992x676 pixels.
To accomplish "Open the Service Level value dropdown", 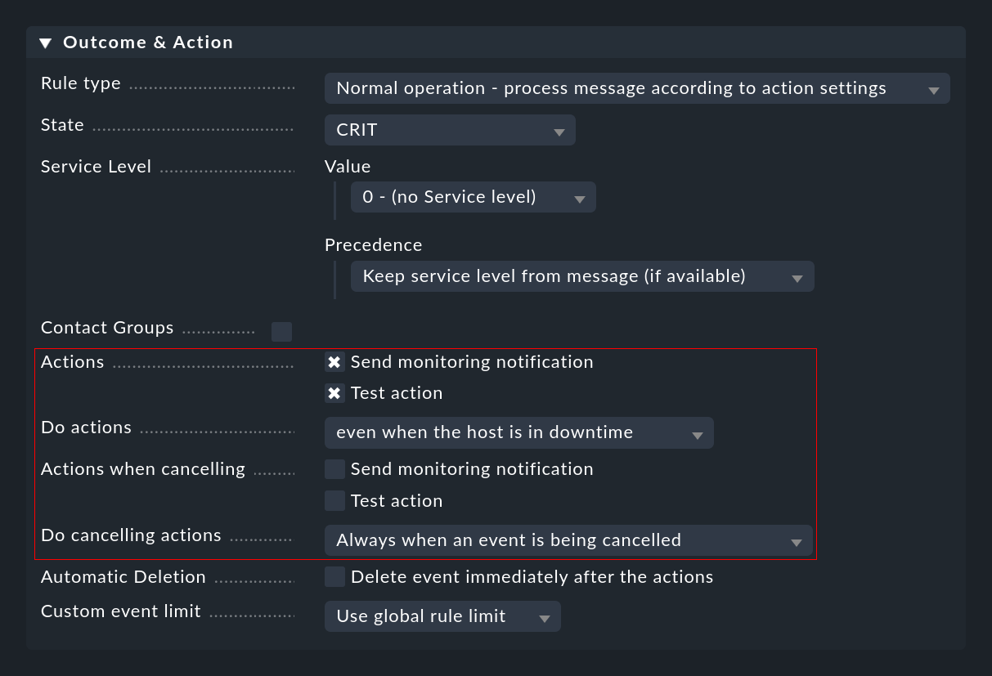I will click(x=473, y=196).
